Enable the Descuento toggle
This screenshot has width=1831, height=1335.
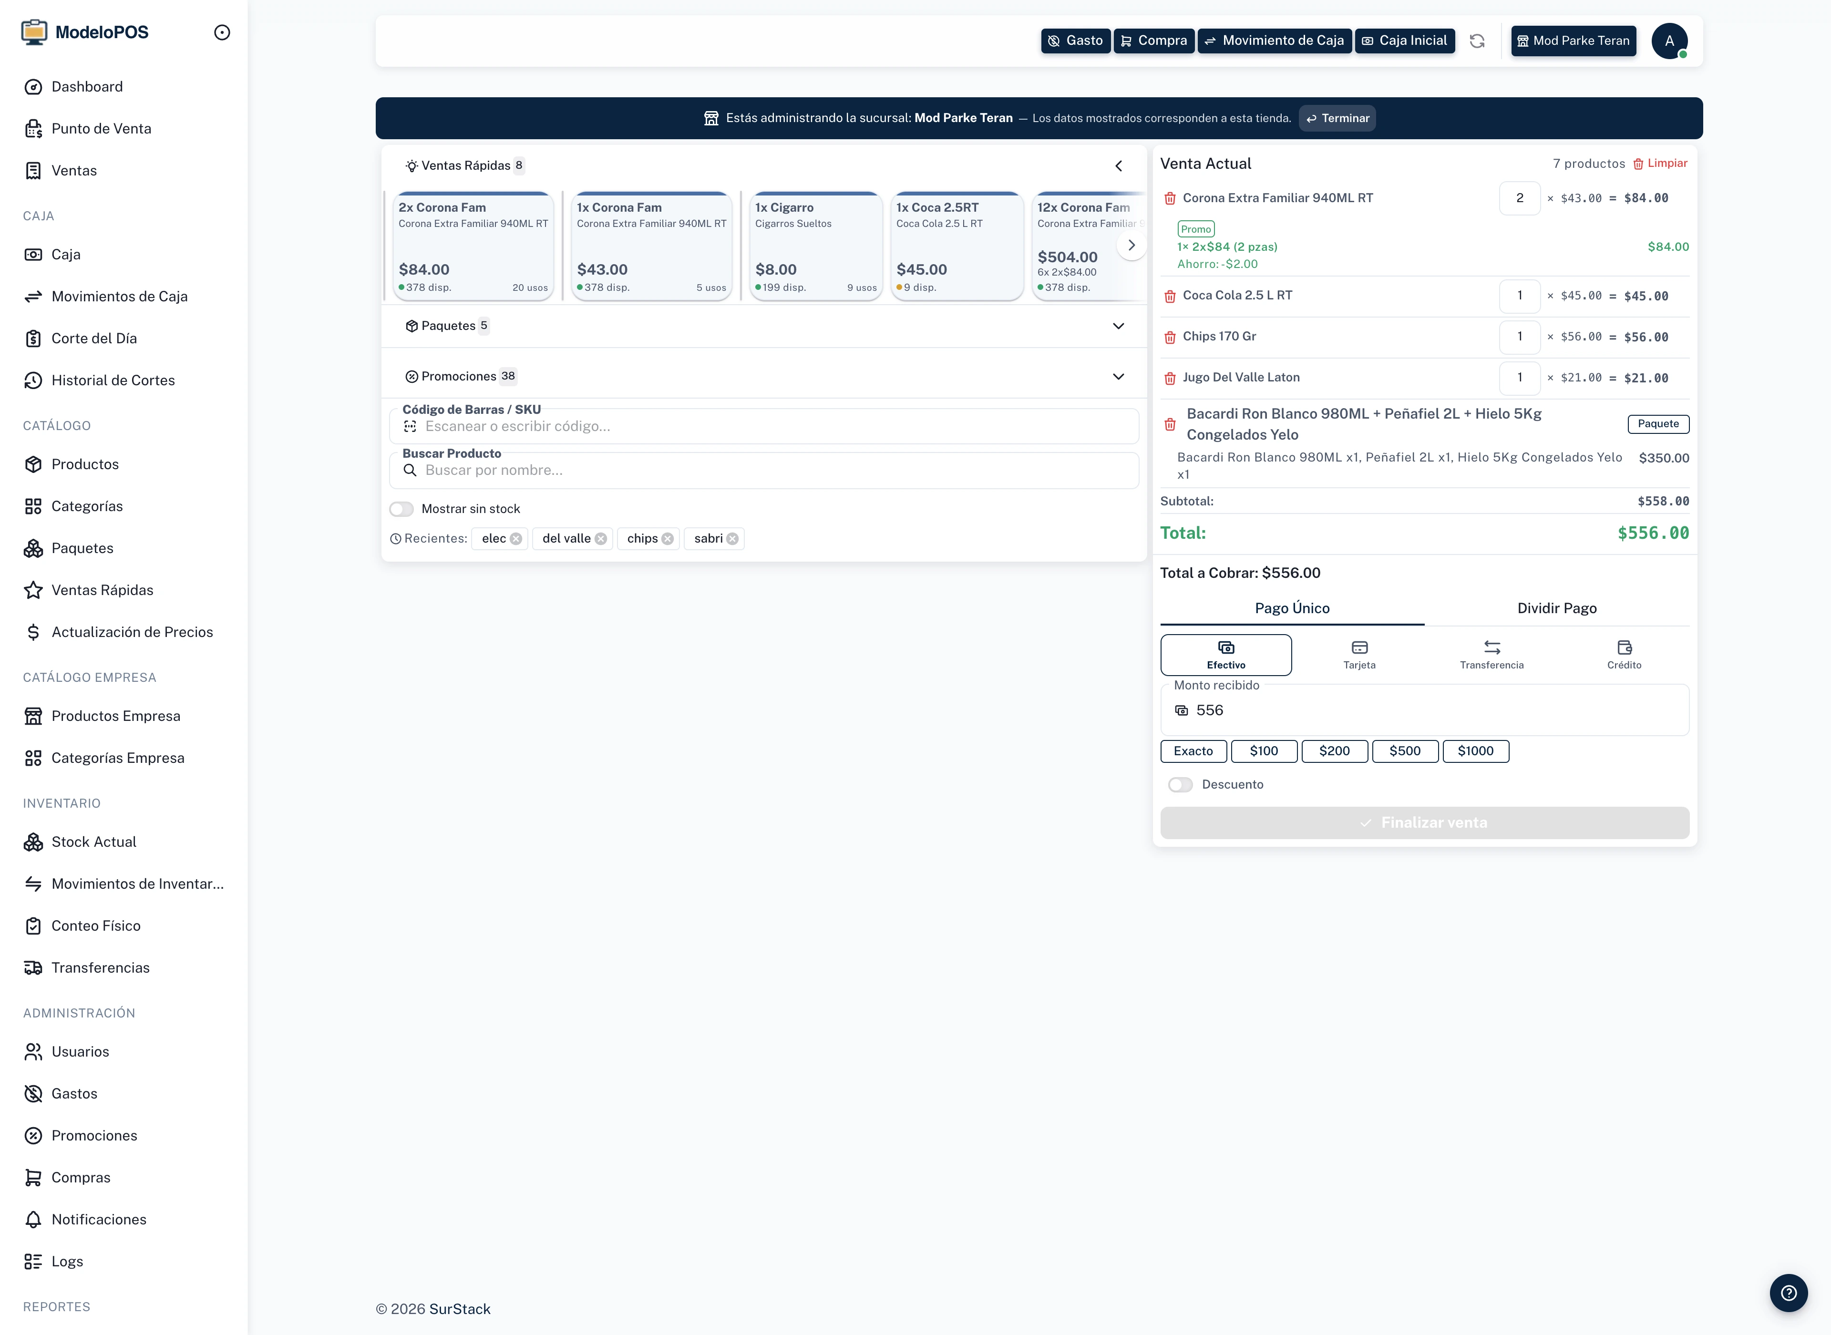click(1180, 785)
